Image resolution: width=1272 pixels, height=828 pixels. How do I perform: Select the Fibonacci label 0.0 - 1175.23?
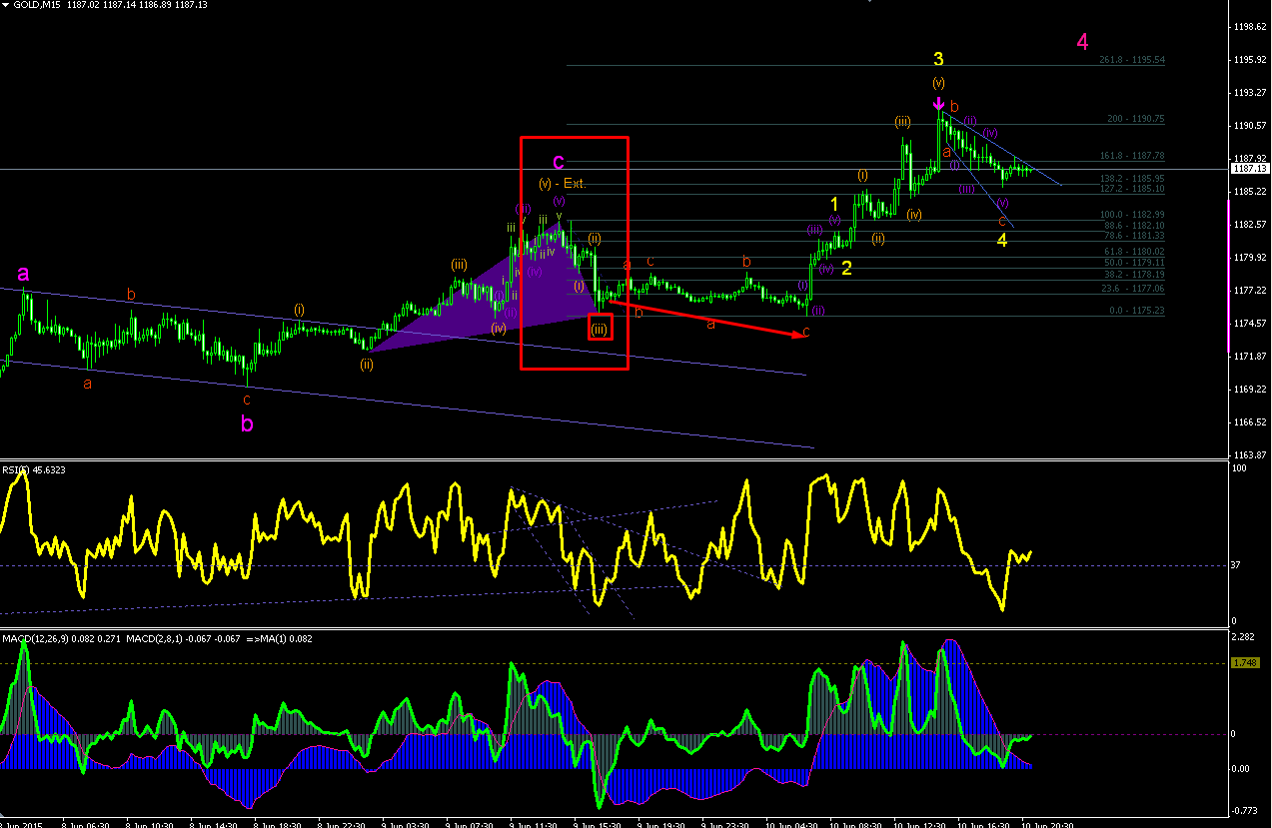[x=1137, y=311]
